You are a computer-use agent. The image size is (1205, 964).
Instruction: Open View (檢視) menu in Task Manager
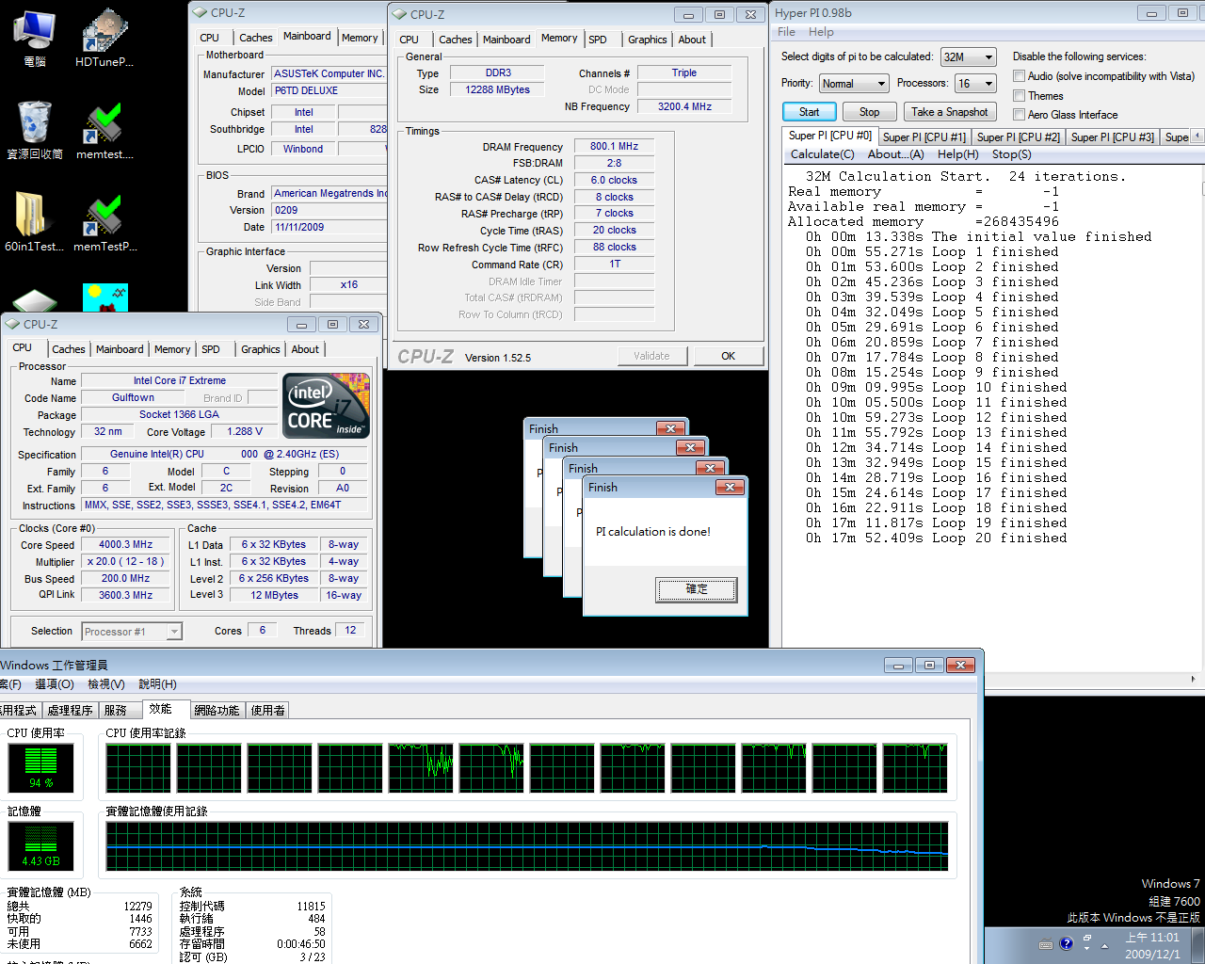(105, 684)
